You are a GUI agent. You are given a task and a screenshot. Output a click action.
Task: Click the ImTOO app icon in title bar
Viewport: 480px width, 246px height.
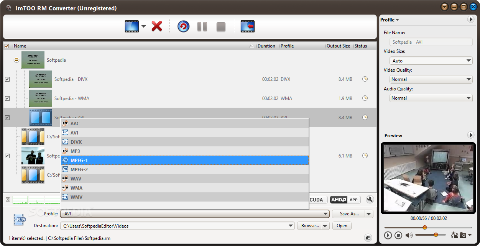click(8, 8)
